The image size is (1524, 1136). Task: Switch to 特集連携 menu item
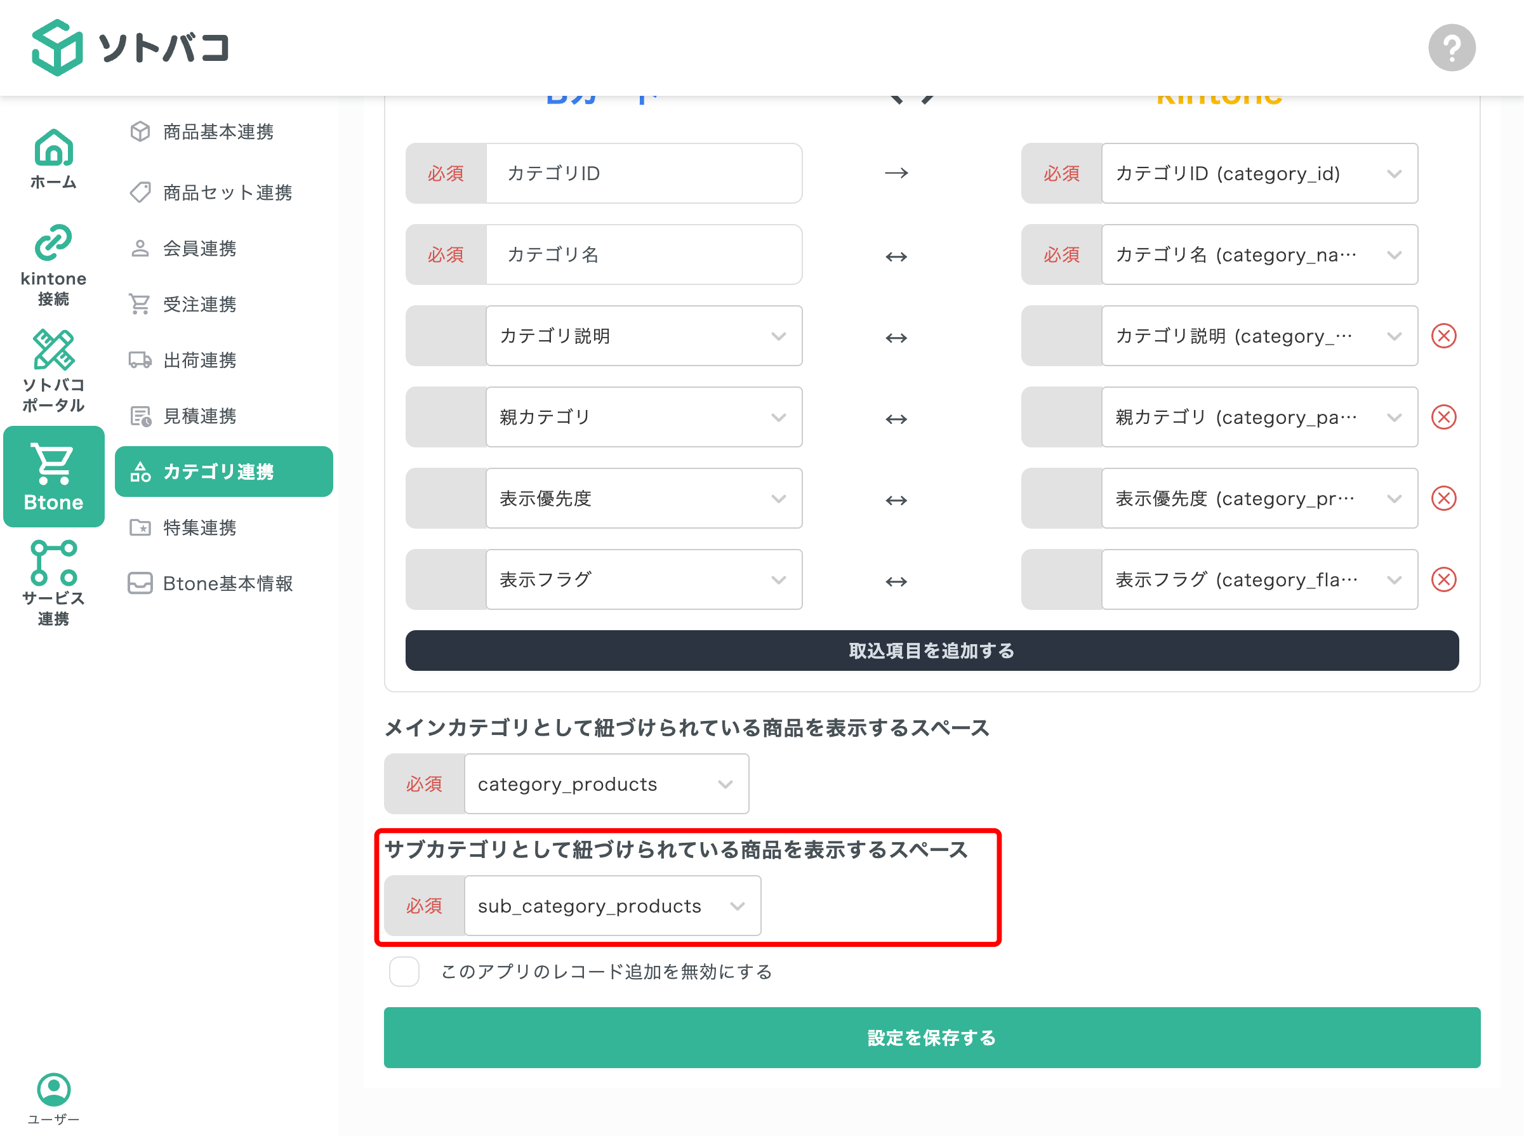click(x=199, y=527)
